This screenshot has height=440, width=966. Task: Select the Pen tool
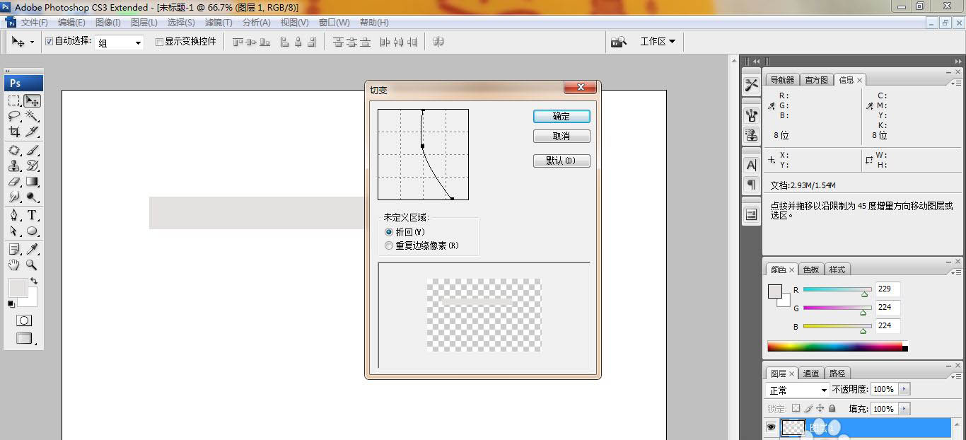pyautogui.click(x=14, y=215)
